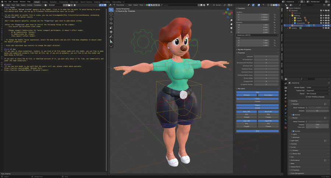Click the Torso rig layer button
Image resolution: width=331 pixels, height=178 pixels.
tap(257, 99)
